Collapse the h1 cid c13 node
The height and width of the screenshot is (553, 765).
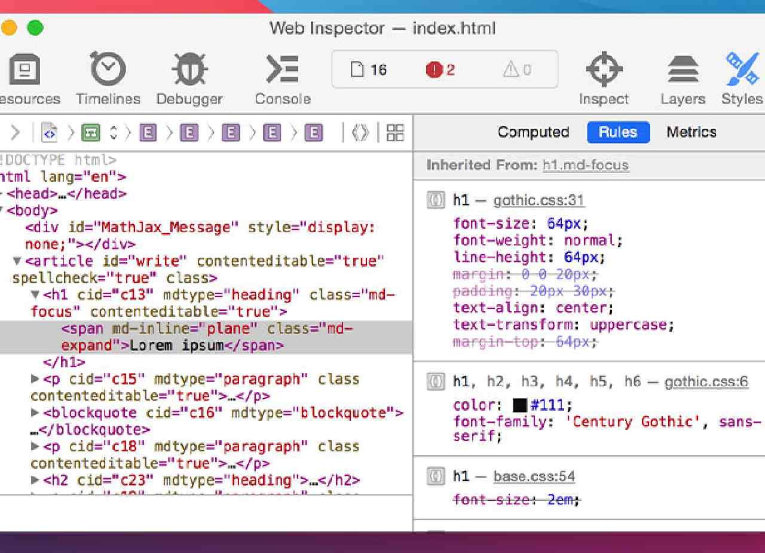pos(35,295)
